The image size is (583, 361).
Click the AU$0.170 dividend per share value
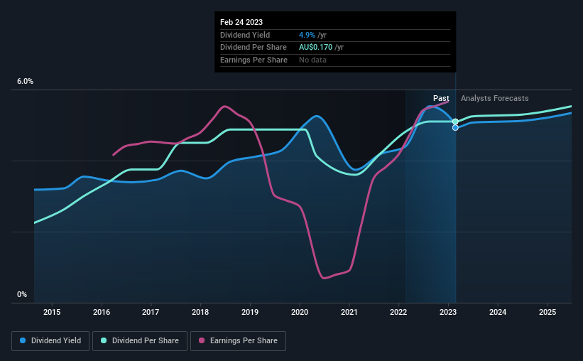(x=316, y=48)
